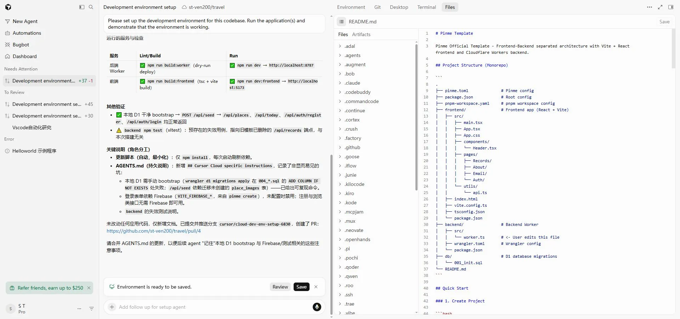Click the Dashboard sidebar item
Viewport: 680px width, 319px height.
tap(50, 56)
